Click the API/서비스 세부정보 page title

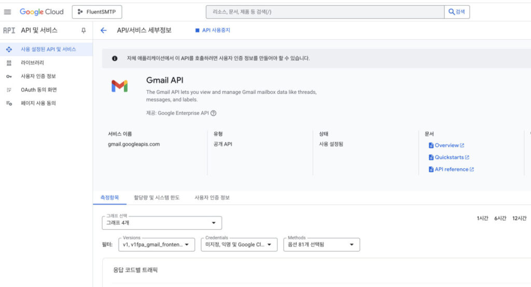coord(144,31)
